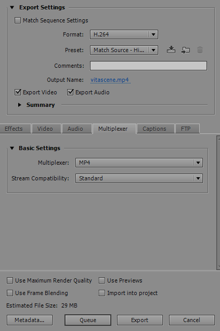Uncheck the Export Audio checkbox
This screenshot has width=220, height=331.
click(70, 92)
